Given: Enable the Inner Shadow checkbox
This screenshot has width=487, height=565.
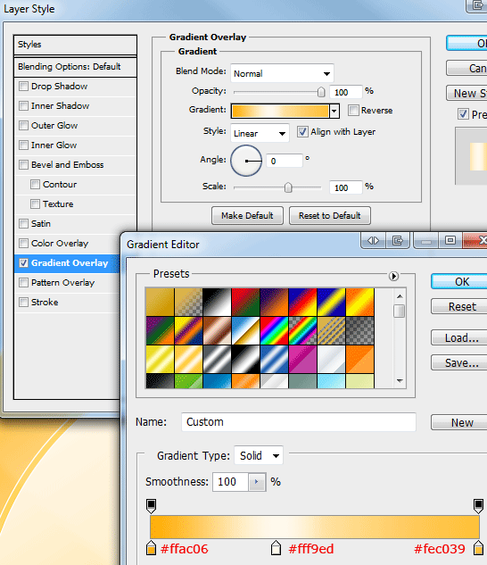Looking at the screenshot, I should pos(23,105).
